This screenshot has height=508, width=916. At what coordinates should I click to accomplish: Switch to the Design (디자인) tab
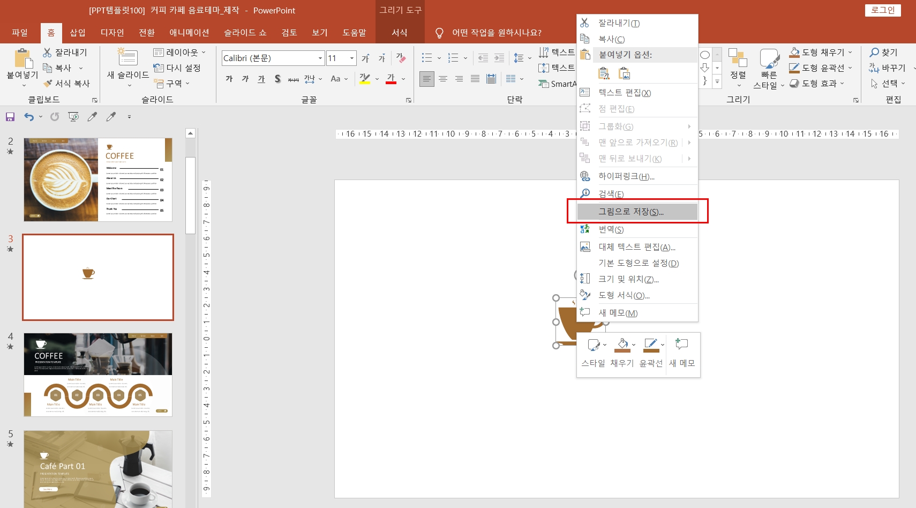pos(112,33)
